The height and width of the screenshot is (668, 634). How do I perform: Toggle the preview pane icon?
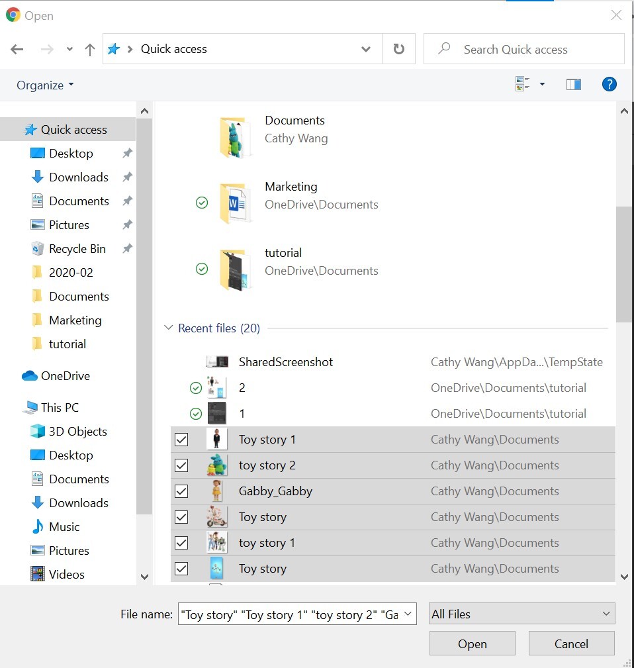(x=574, y=84)
